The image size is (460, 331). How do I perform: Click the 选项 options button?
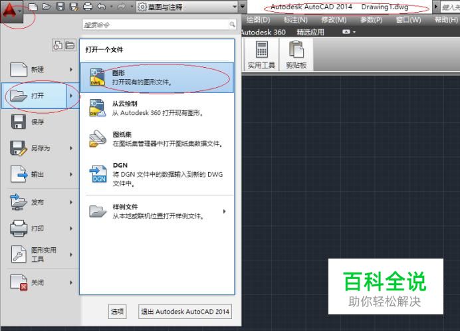click(118, 311)
